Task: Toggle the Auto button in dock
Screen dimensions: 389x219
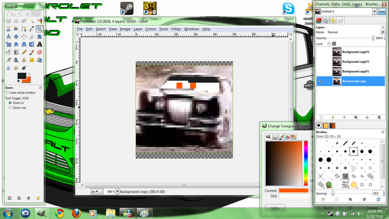Action: [x=381, y=11]
